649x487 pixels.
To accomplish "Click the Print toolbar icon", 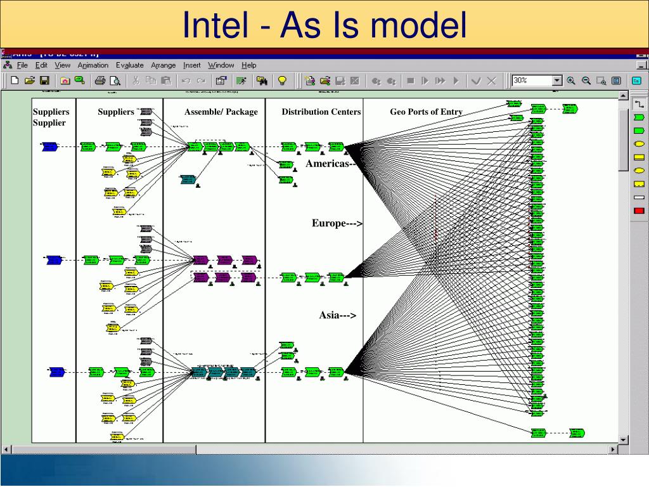I will point(100,81).
